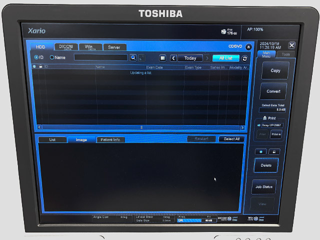This screenshot has width=320, height=240.
Task: Click the Copy button
Action: coord(275,70)
